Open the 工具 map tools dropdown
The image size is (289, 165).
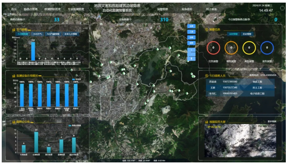tap(191, 32)
